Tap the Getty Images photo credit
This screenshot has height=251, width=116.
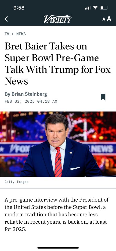click(x=17, y=182)
